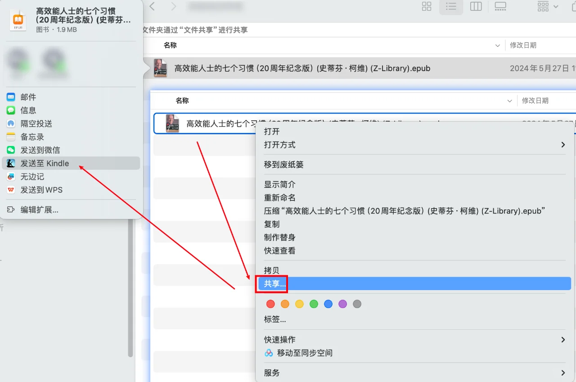
Task: Apply the gray tag color
Action: coord(357,304)
